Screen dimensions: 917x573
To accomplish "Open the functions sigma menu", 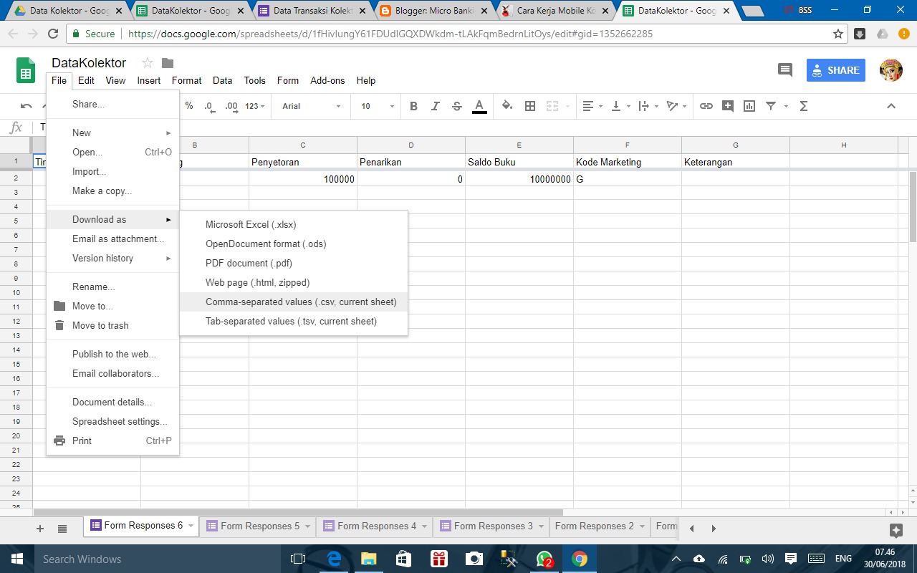I will point(803,105).
